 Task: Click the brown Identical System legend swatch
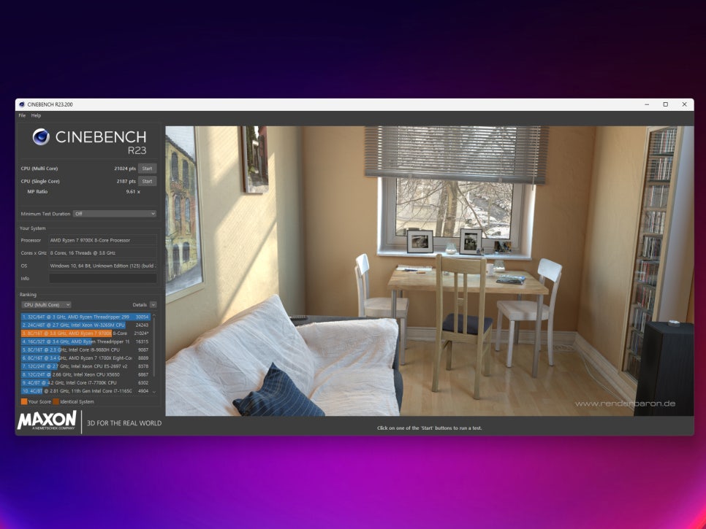56,402
